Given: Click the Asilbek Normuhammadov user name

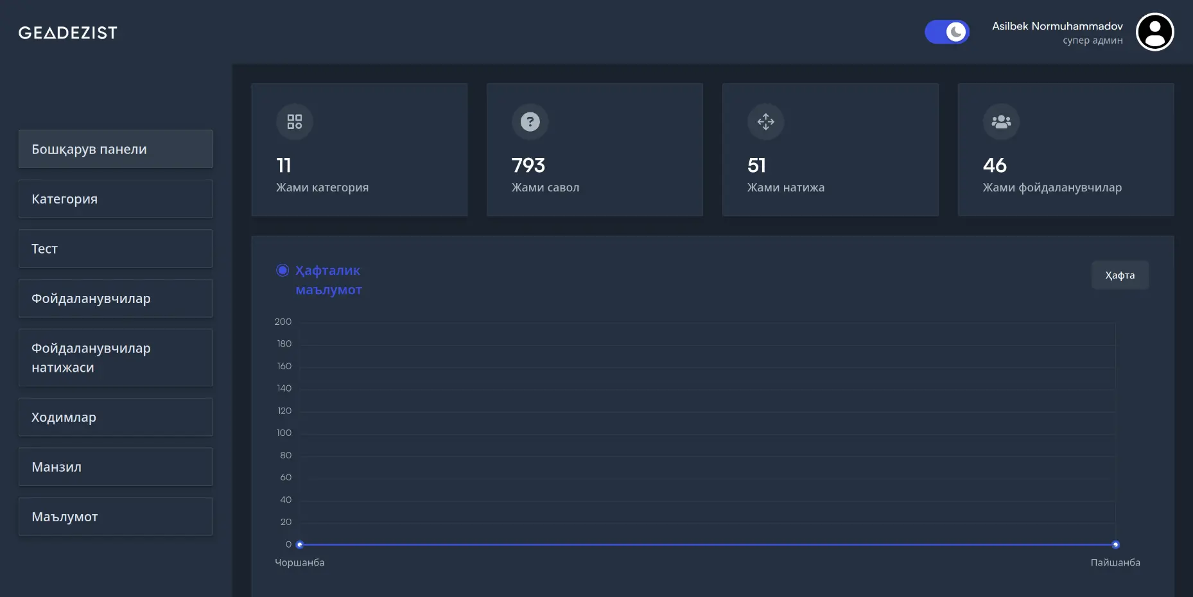Looking at the screenshot, I should pyautogui.click(x=1057, y=26).
